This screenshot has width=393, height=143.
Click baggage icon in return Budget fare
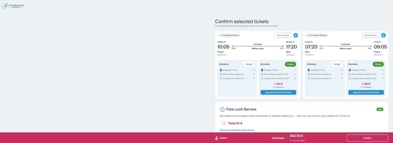(x=308, y=70)
